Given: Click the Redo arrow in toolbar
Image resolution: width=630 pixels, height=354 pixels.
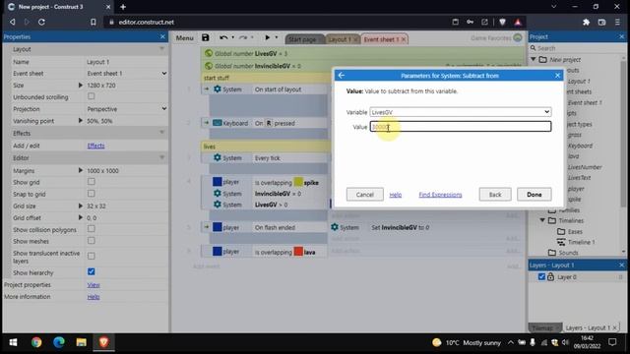Looking at the screenshot, I should click(243, 37).
